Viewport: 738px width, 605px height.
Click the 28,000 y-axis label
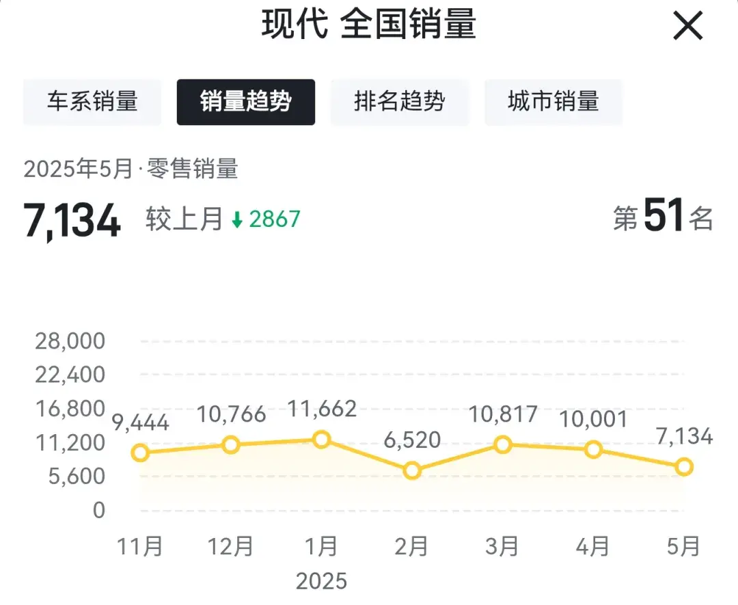(x=70, y=341)
